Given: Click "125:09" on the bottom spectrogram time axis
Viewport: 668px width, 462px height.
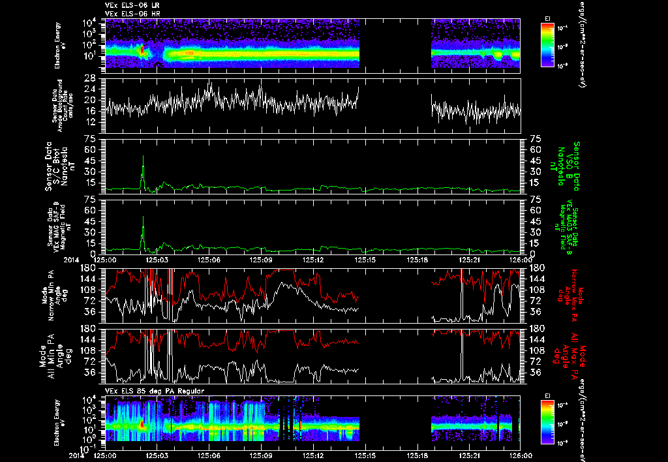Looking at the screenshot, I should (x=261, y=455).
